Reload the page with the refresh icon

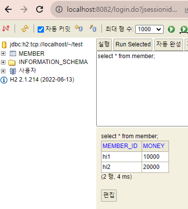tap(40, 9)
